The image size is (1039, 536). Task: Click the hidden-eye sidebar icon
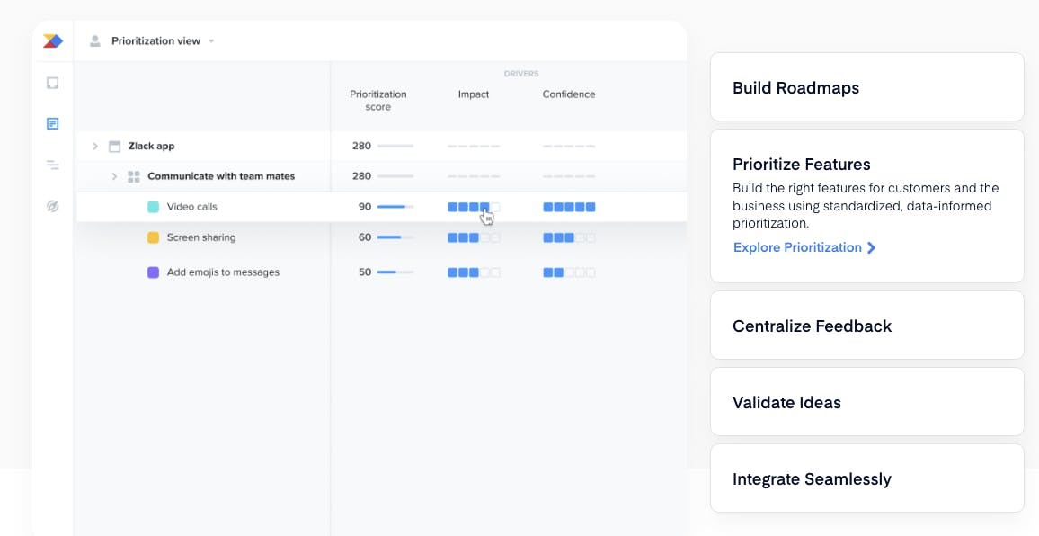pyautogui.click(x=53, y=207)
